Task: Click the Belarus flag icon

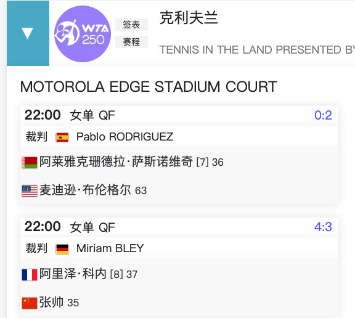Action: point(30,163)
